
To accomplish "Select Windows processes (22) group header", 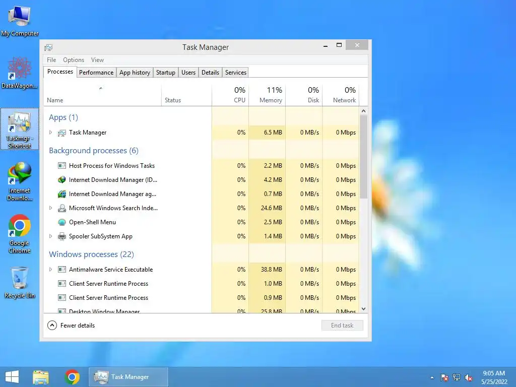I will click(92, 254).
